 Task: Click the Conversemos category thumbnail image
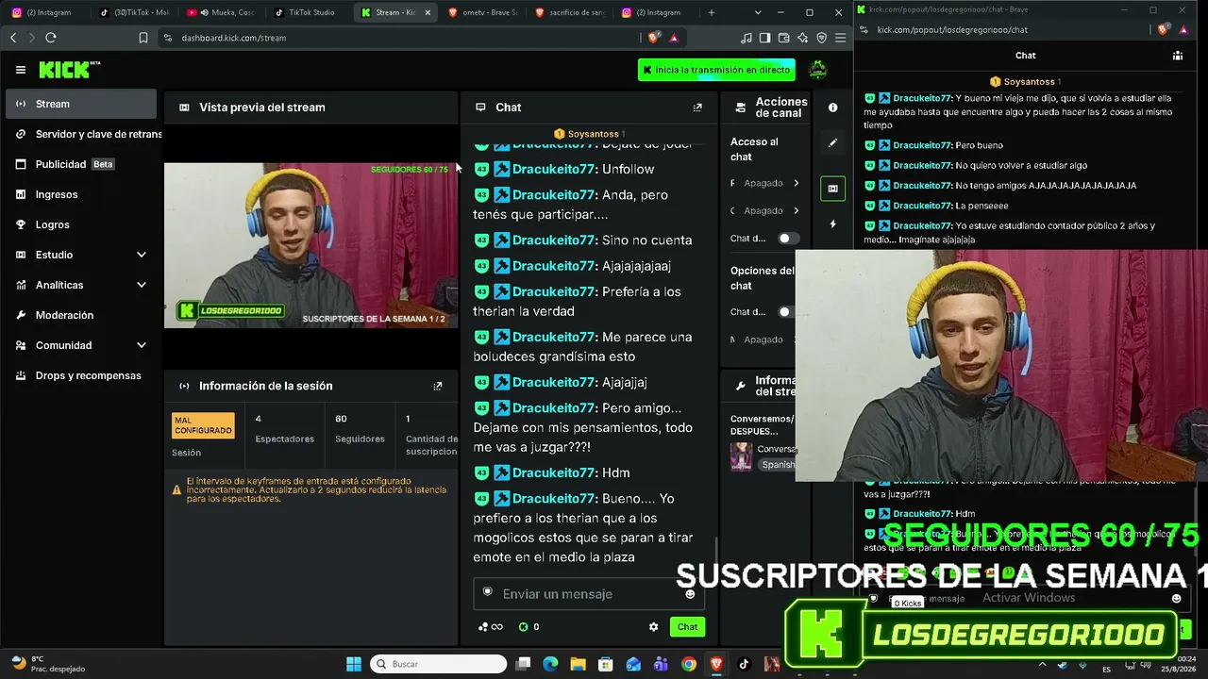[741, 456]
